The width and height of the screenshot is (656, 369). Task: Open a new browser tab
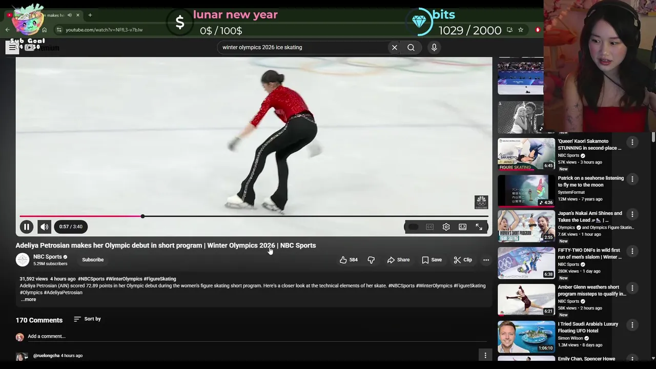click(90, 15)
